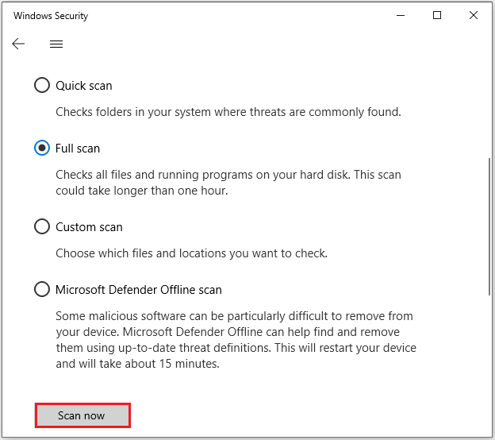Minimize the Windows Security window
The image size is (495, 440).
[x=400, y=15]
